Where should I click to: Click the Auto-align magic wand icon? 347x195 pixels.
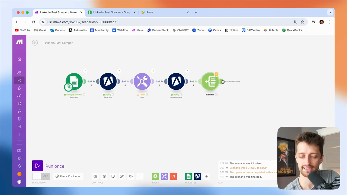[x=122, y=176]
